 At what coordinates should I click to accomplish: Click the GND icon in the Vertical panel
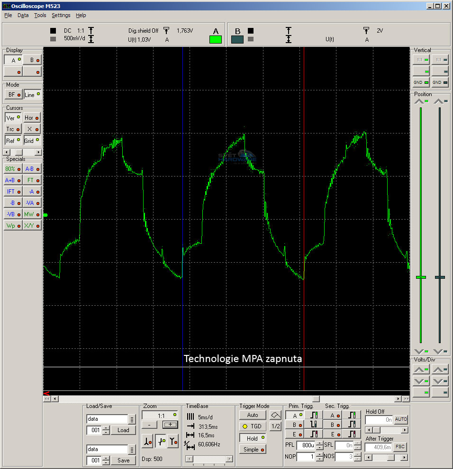click(420, 82)
